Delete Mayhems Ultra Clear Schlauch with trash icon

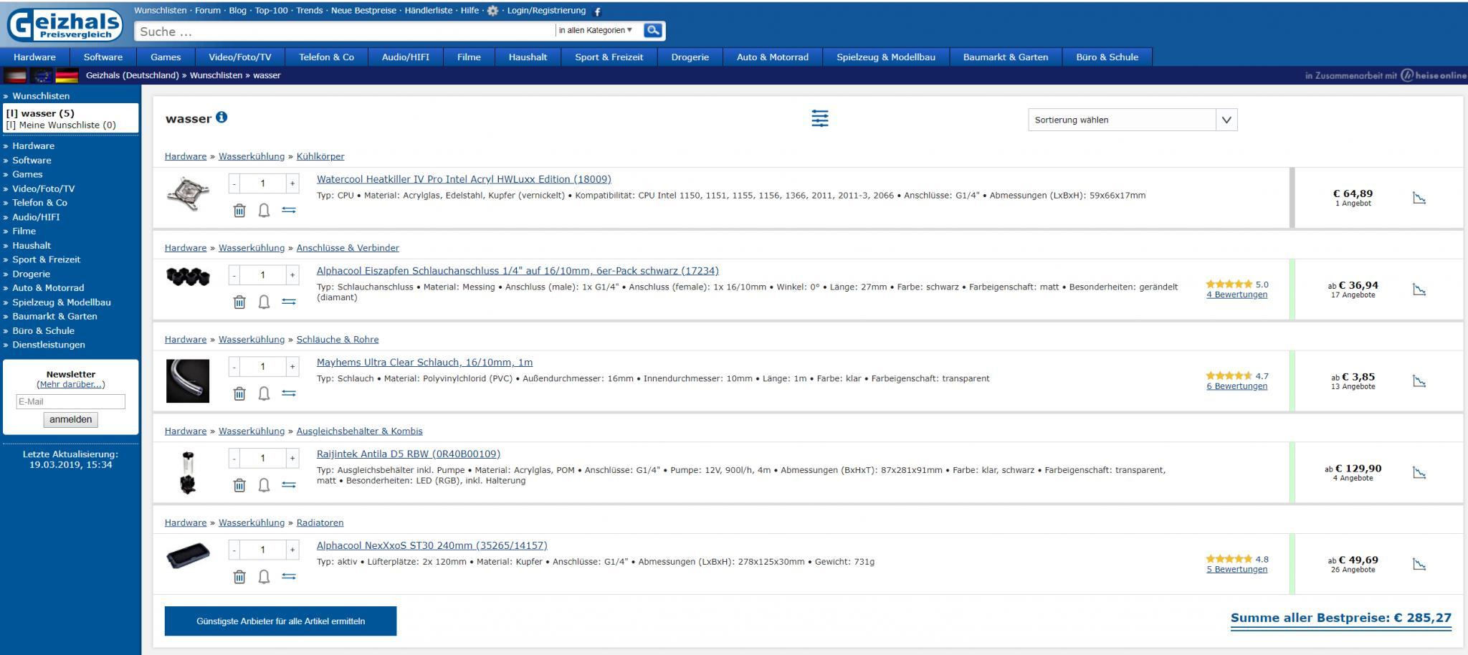pos(239,393)
